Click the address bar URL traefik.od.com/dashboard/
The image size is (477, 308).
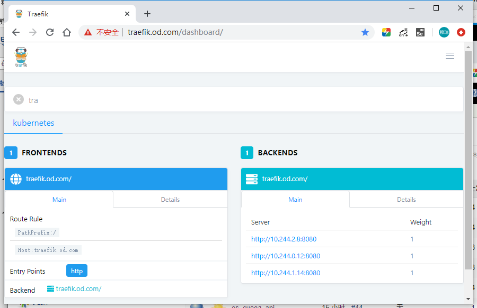tap(175, 32)
